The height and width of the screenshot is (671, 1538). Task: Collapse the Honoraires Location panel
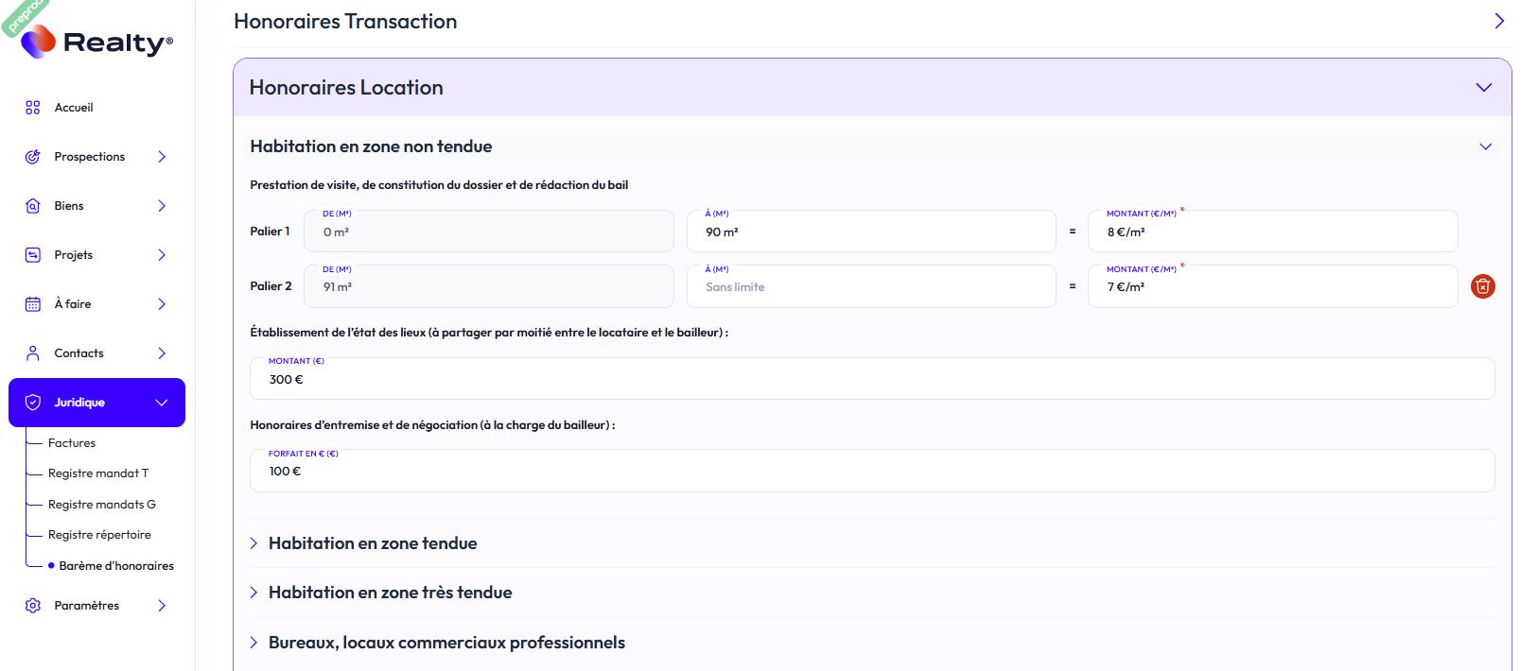tap(1483, 88)
